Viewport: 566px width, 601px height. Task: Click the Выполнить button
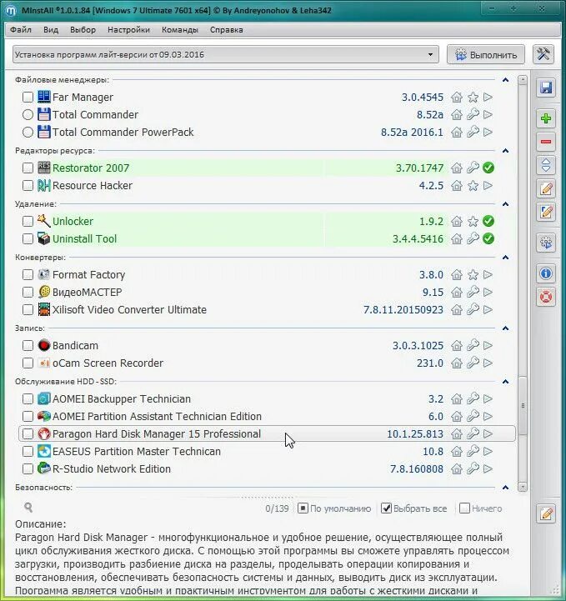(486, 55)
